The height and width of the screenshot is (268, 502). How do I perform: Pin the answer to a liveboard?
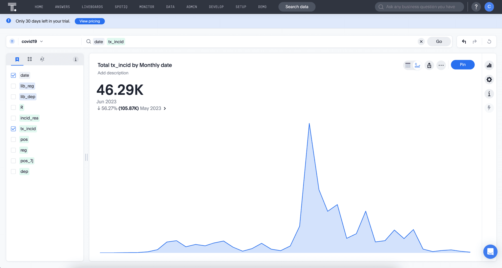(x=463, y=65)
